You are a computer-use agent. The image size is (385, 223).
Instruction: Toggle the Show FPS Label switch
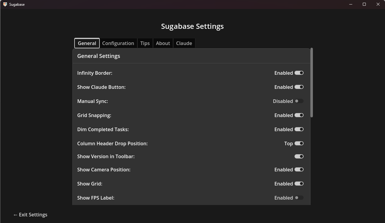coord(299,198)
